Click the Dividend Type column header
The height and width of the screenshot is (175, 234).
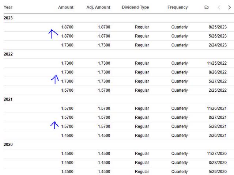(x=135, y=7)
